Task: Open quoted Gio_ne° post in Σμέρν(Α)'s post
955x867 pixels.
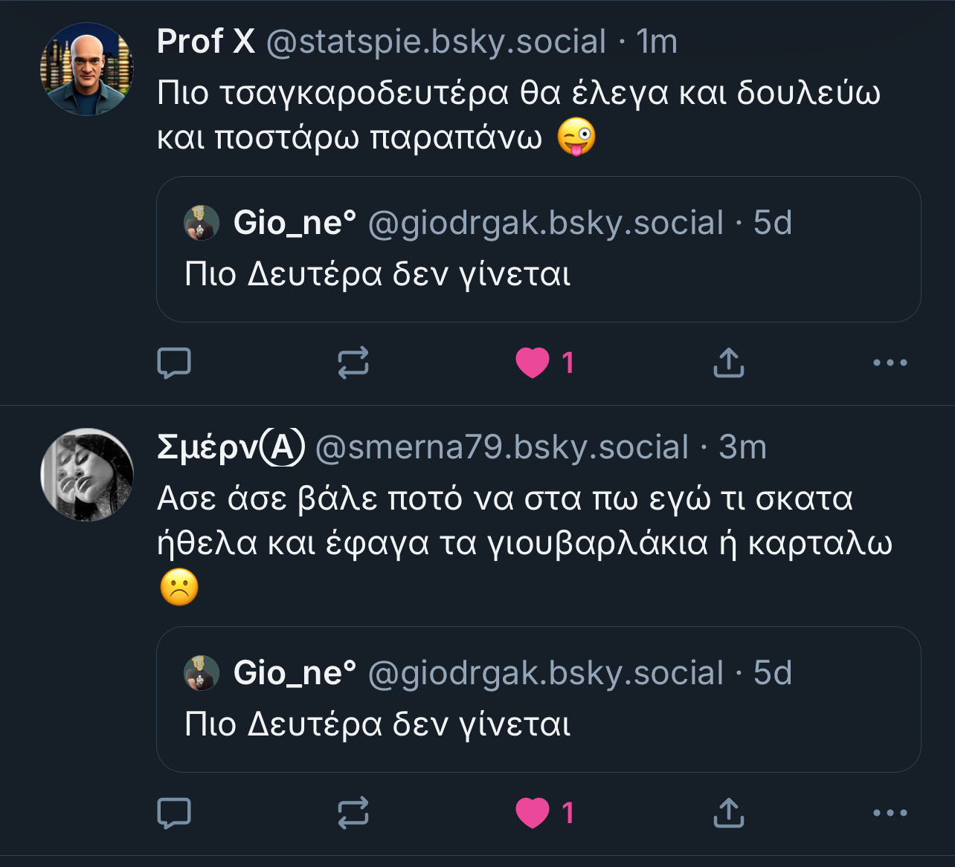Action: [538, 725]
